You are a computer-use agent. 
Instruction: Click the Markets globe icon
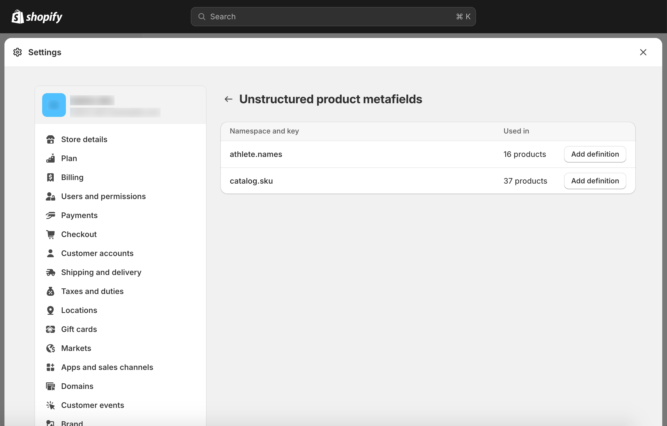click(x=50, y=348)
